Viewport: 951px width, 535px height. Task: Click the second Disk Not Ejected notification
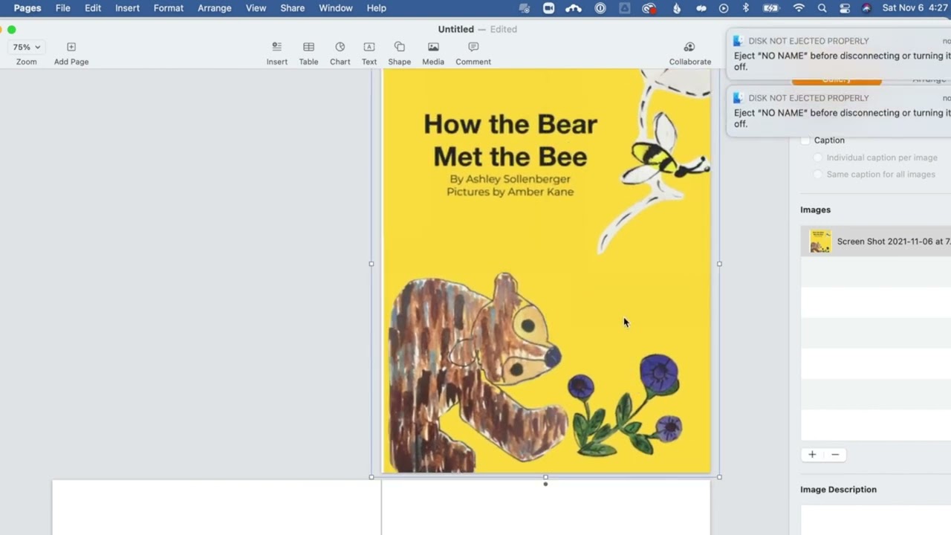coord(839,111)
